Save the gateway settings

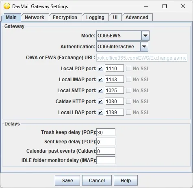coord(67,180)
